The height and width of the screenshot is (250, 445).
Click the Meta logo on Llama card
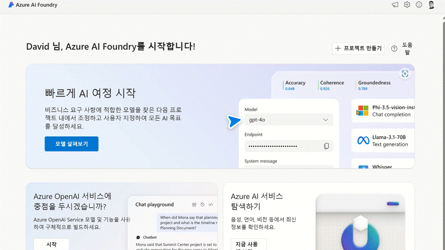click(363, 140)
